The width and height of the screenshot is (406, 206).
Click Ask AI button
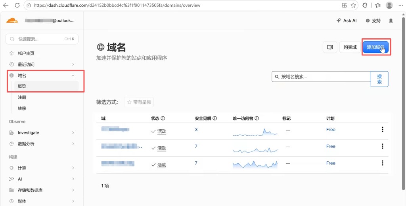pos(347,21)
